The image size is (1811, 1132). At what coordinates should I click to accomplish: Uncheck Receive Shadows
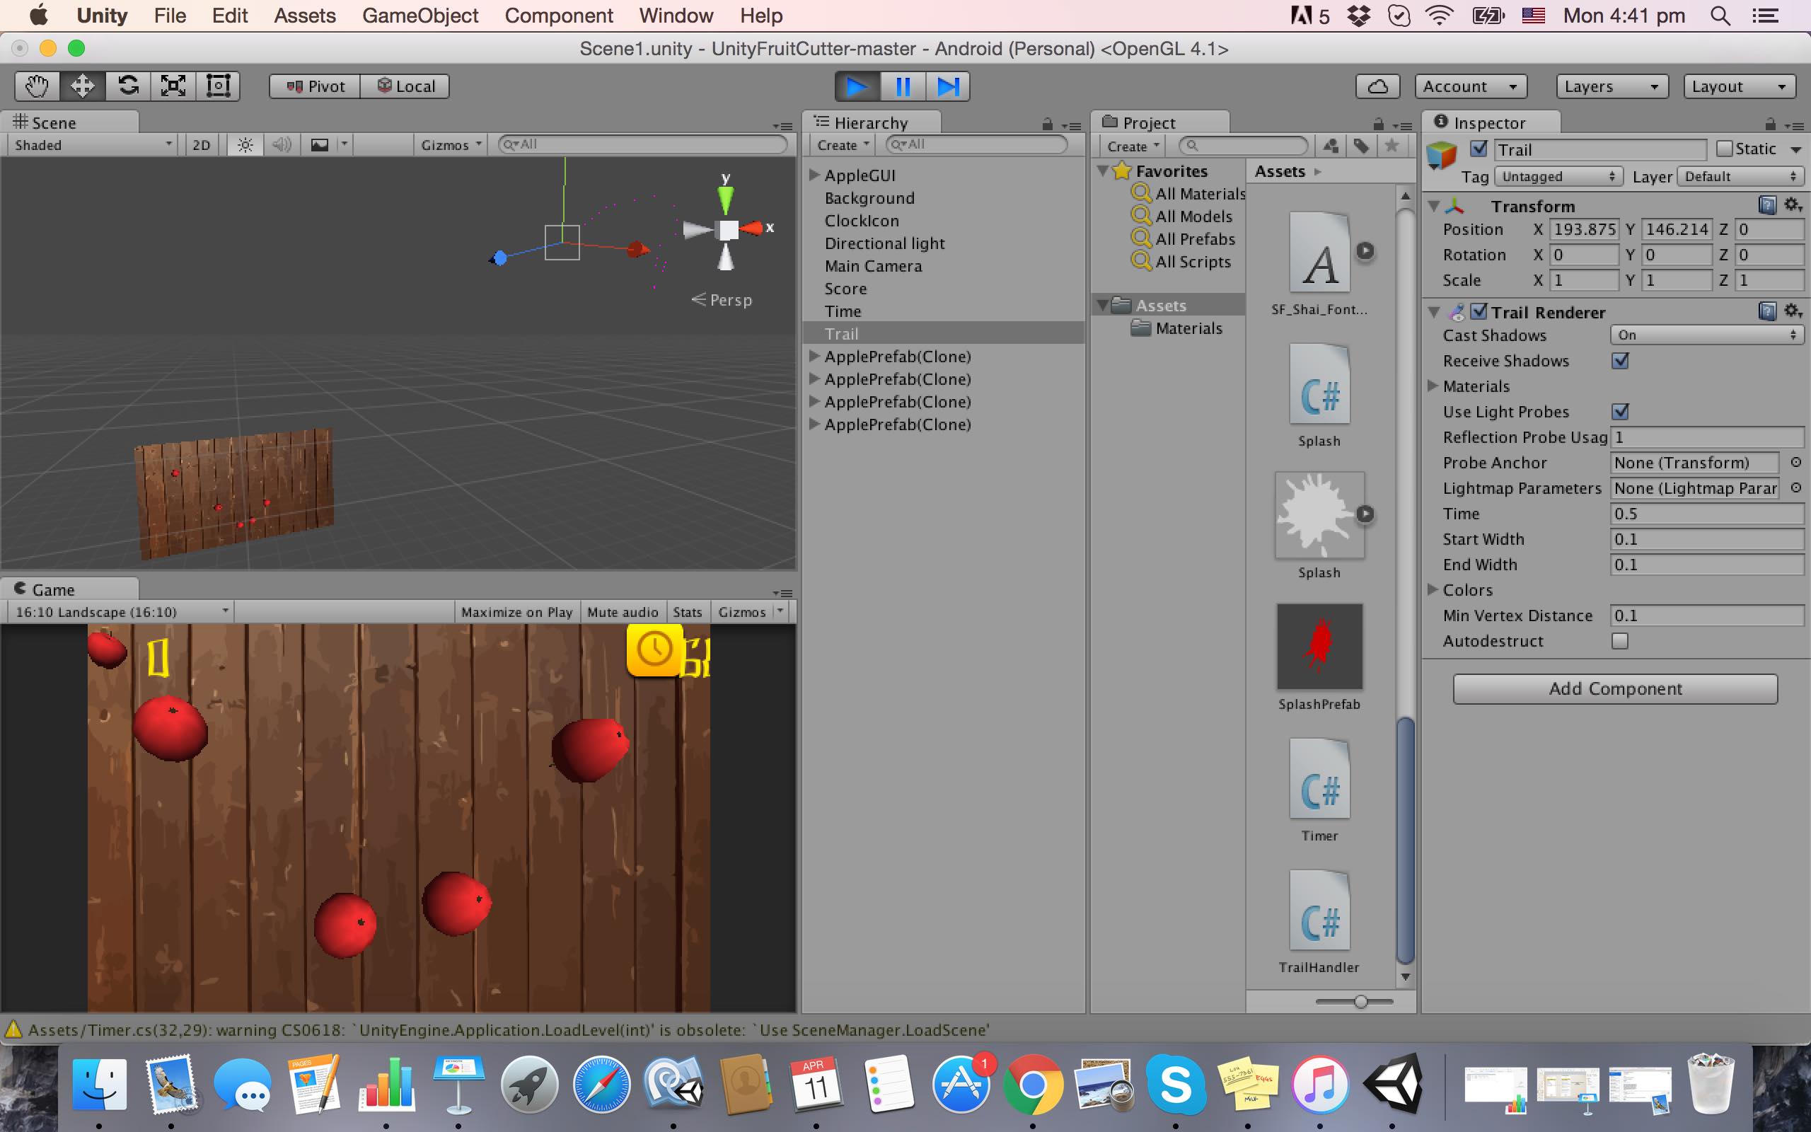coord(1620,361)
